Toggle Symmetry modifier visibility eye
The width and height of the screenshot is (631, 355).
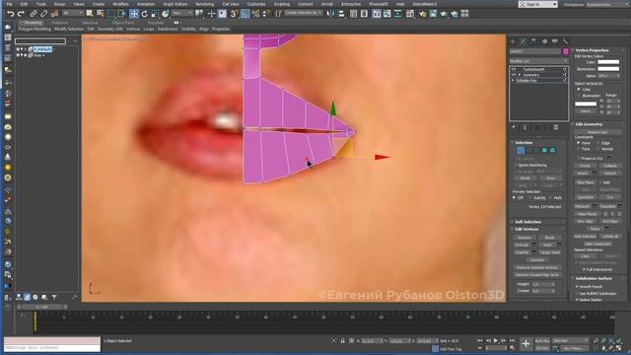tap(514, 75)
